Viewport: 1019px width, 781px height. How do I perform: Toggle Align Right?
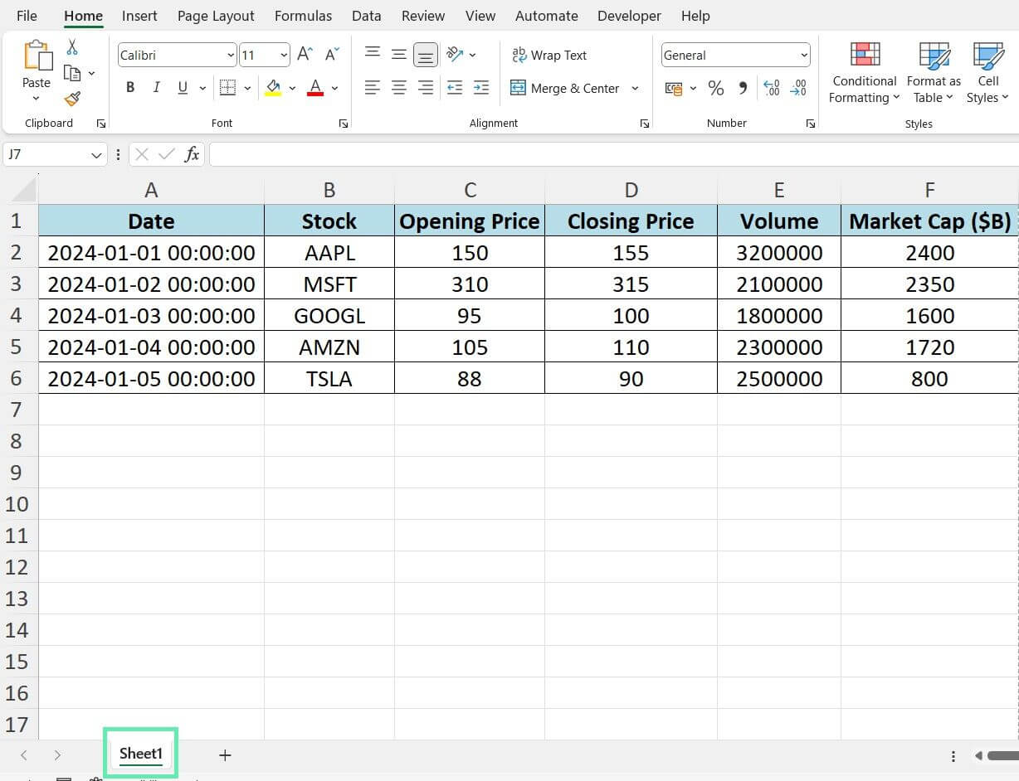[x=426, y=88]
